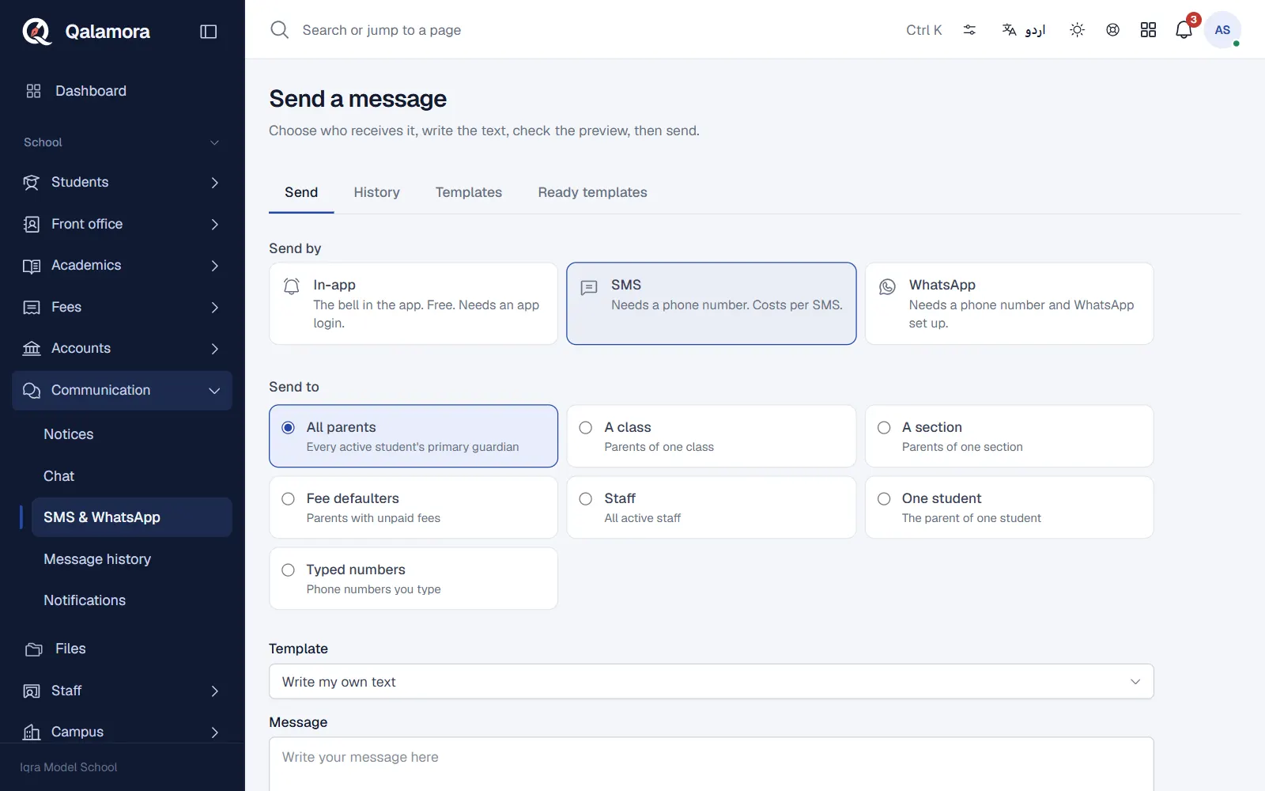Select the A section radio button
The height and width of the screenshot is (791, 1265).
pyautogui.click(x=884, y=428)
